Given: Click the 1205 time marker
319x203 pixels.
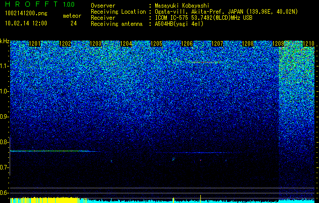Looking at the screenshot, I should [156, 44].
